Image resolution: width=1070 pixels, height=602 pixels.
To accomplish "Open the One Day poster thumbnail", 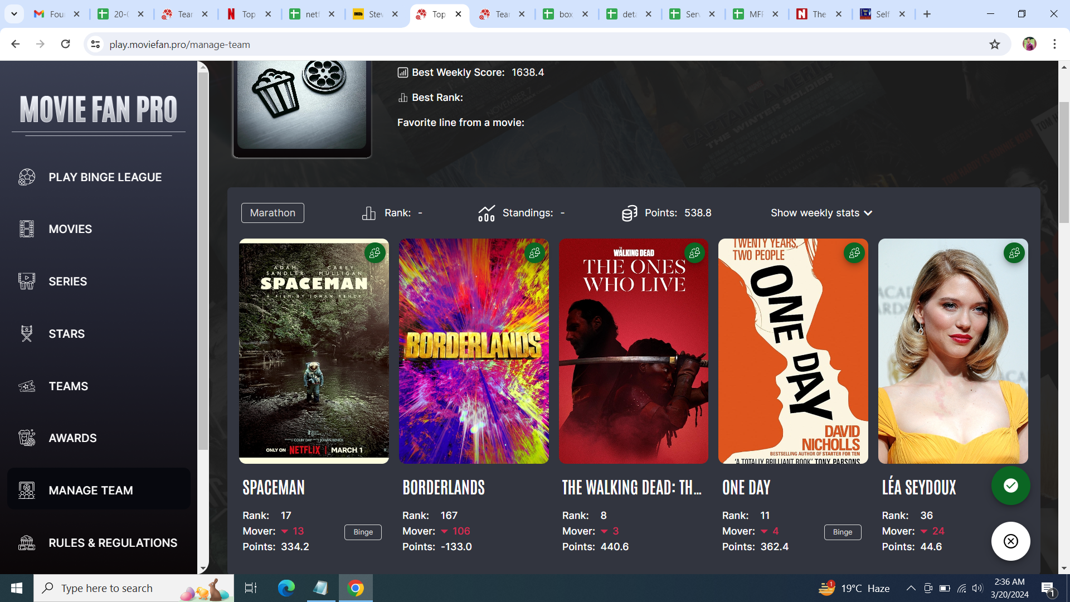I will pos(793,351).
